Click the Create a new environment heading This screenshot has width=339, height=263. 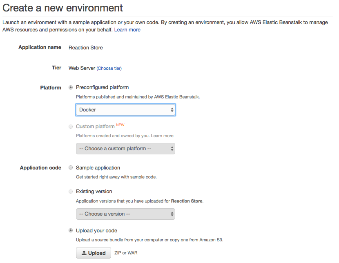pyautogui.click(x=62, y=8)
